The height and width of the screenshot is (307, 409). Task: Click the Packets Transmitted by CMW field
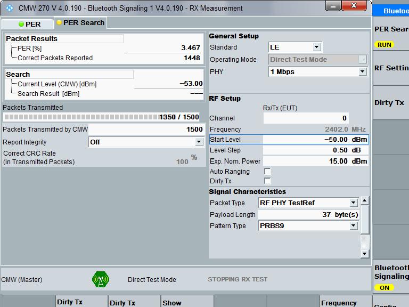point(146,129)
